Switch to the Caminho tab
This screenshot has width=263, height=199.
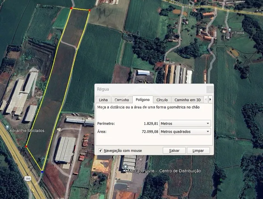pyautogui.click(x=122, y=100)
